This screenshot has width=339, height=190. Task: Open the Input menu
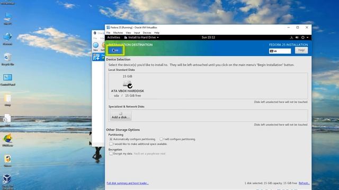click(137, 33)
